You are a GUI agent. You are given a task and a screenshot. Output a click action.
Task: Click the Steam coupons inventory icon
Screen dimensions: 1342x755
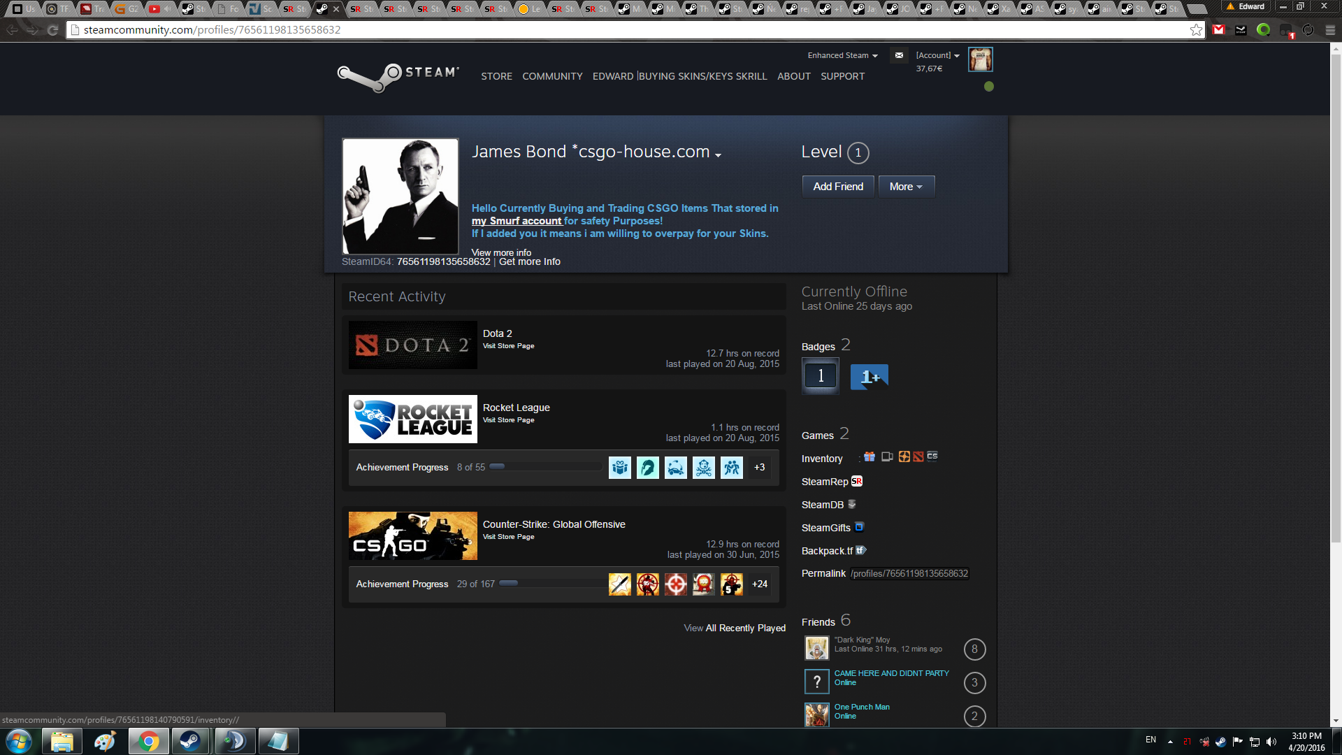point(887,456)
